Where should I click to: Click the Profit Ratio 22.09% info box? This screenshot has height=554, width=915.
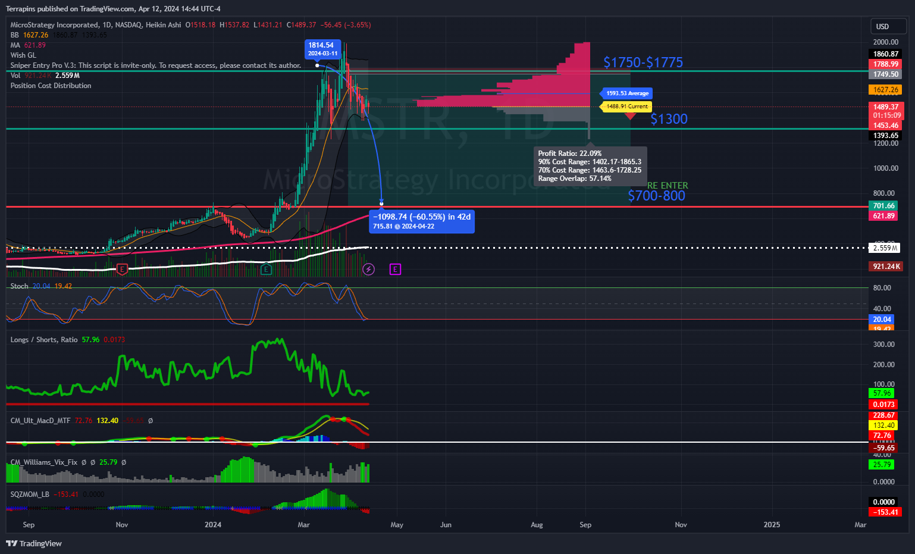tap(590, 166)
